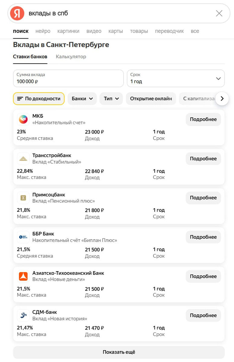
Task: Toggle the «С капитализацией» filter chip
Action: (x=198, y=99)
